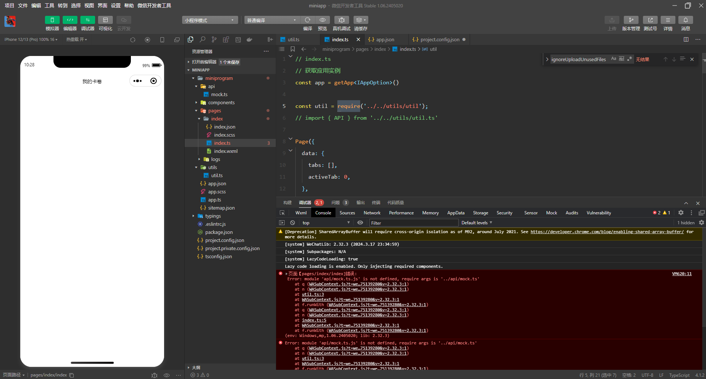Expand the replace toggle in find widget
706x379 pixels.
pos(547,59)
